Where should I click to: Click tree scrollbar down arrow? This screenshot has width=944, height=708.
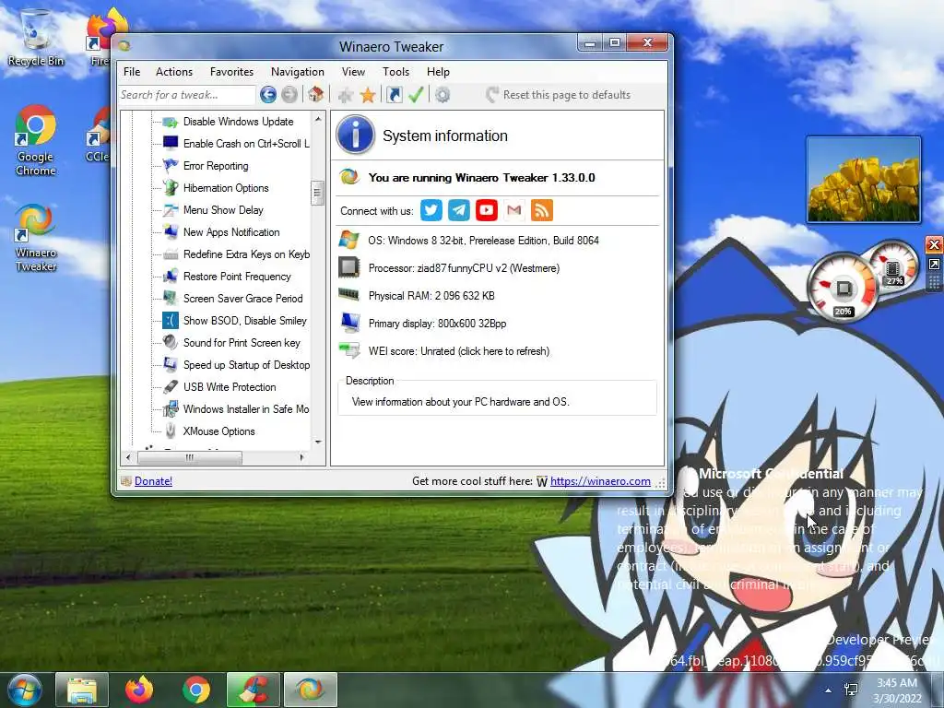(x=318, y=442)
